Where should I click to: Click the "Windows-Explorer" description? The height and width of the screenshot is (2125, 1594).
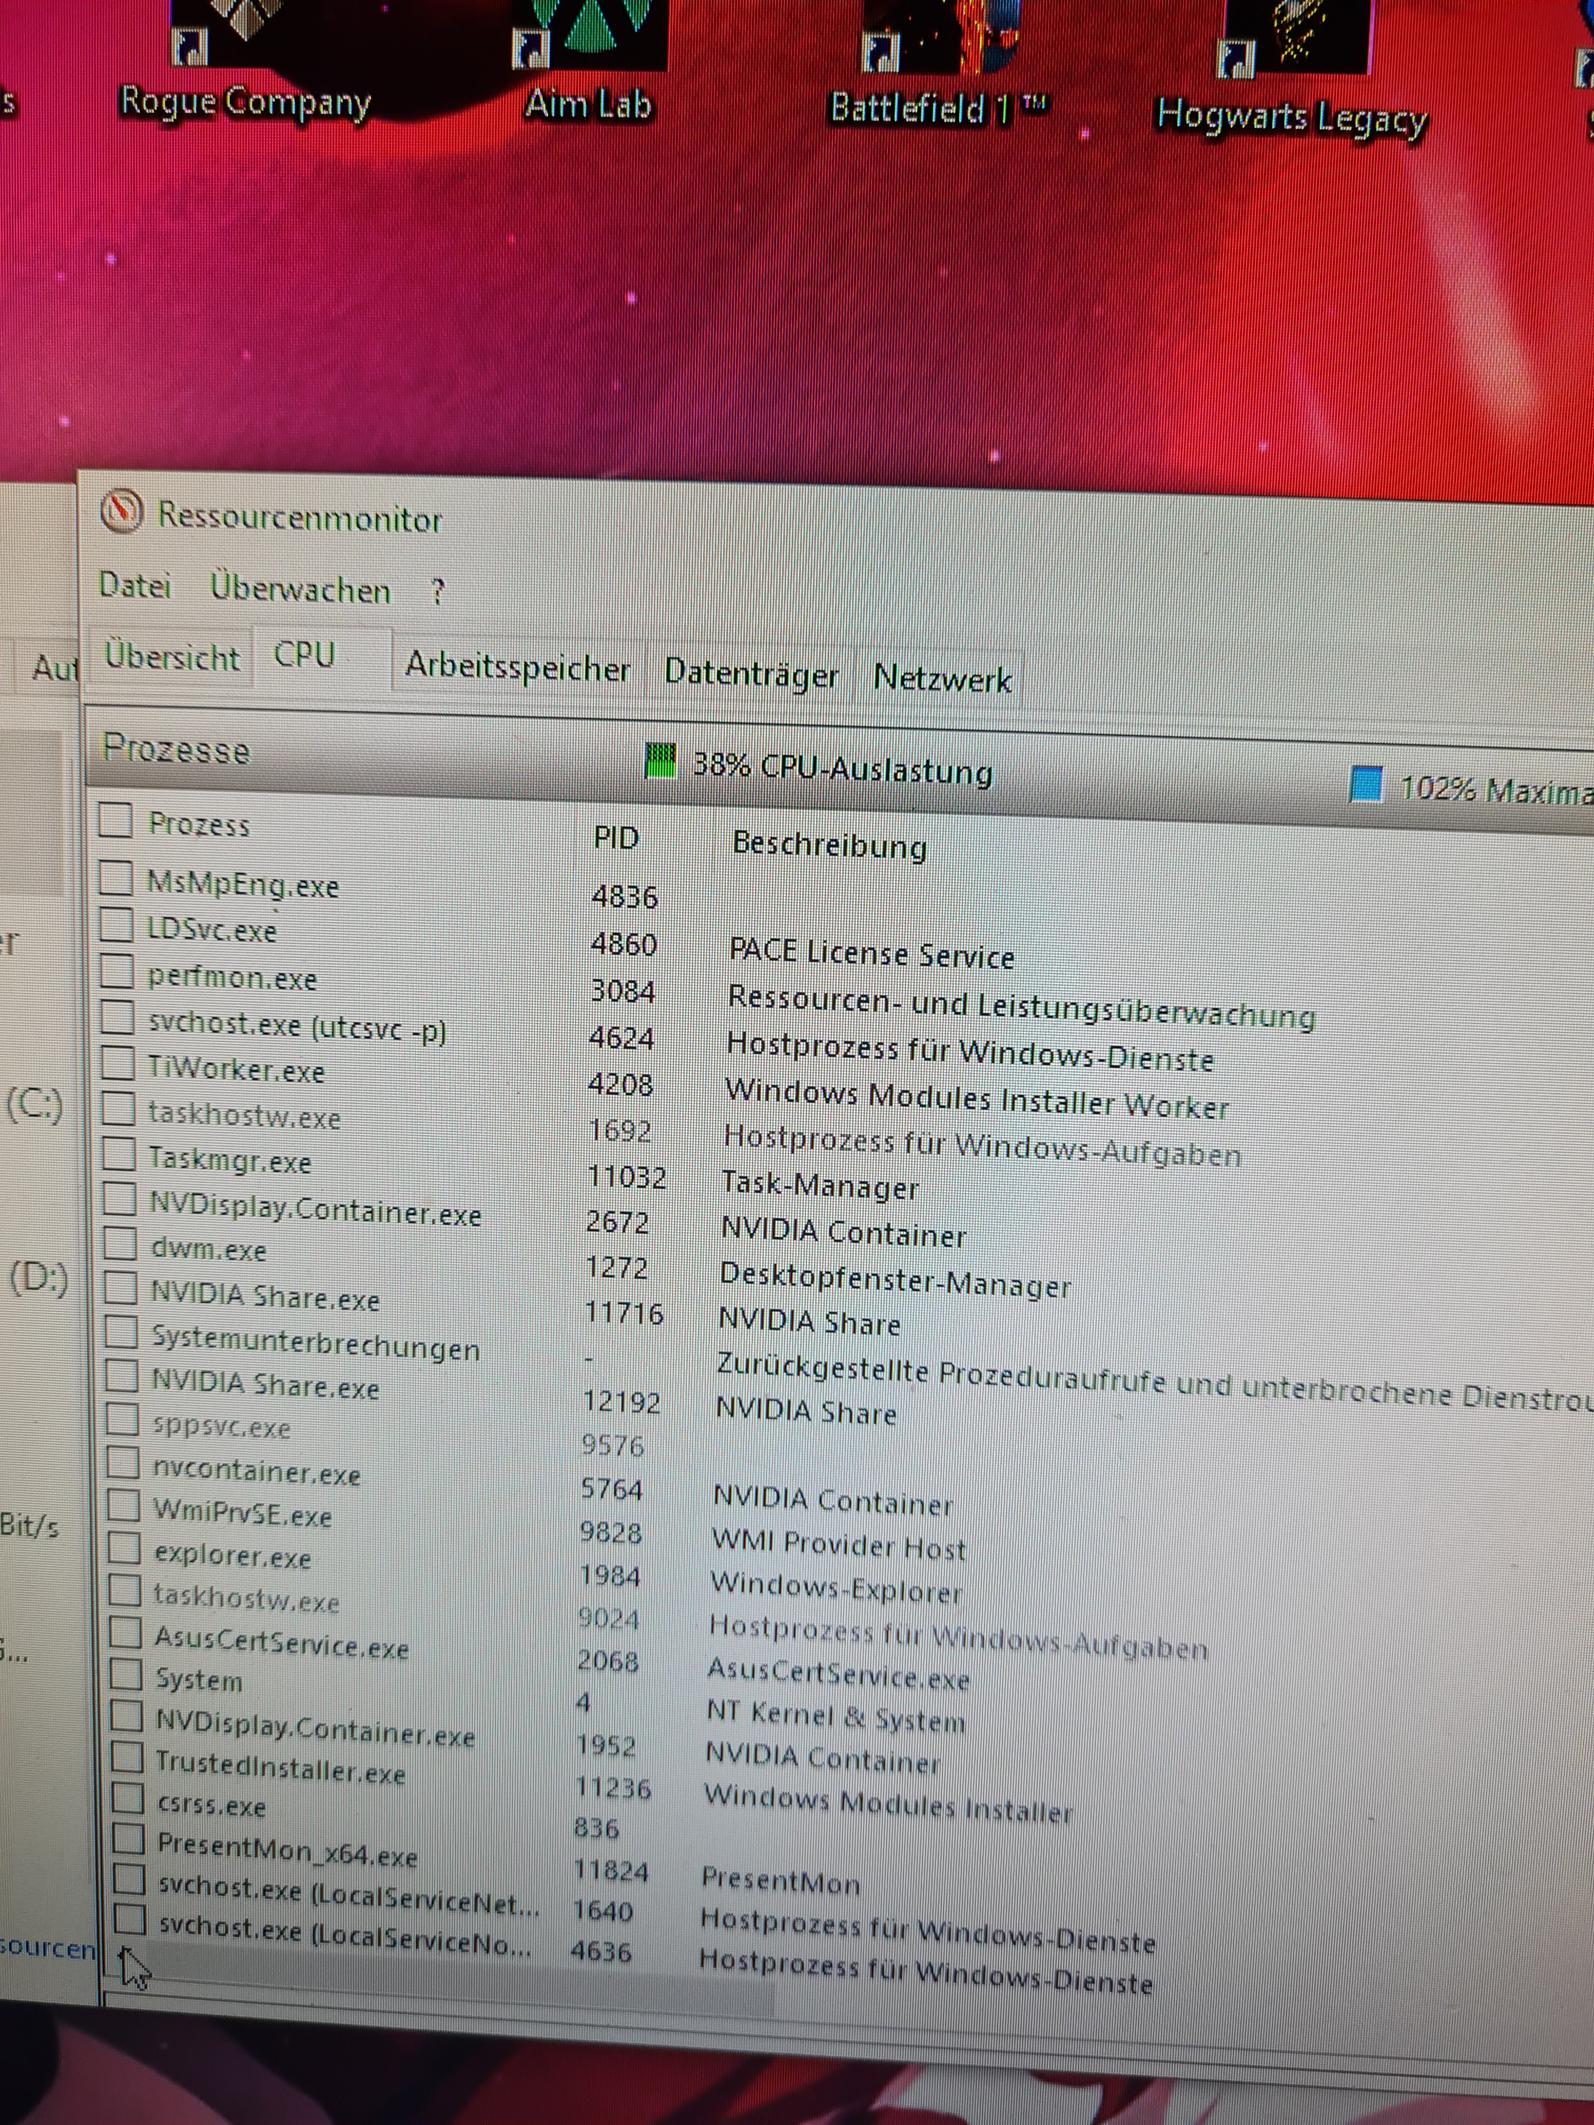836,1588
